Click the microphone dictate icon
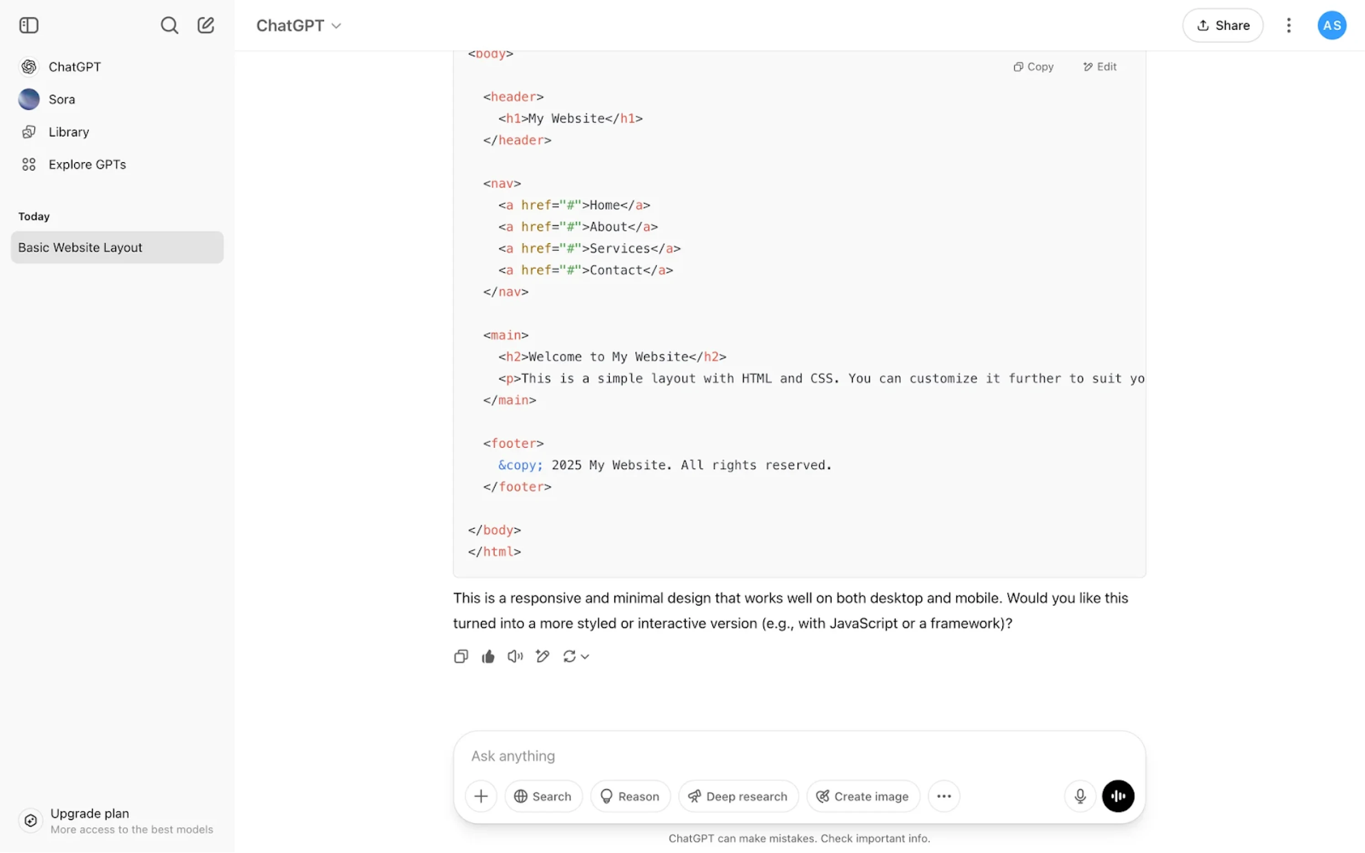Viewport: 1365px width, 853px height. pos(1080,796)
